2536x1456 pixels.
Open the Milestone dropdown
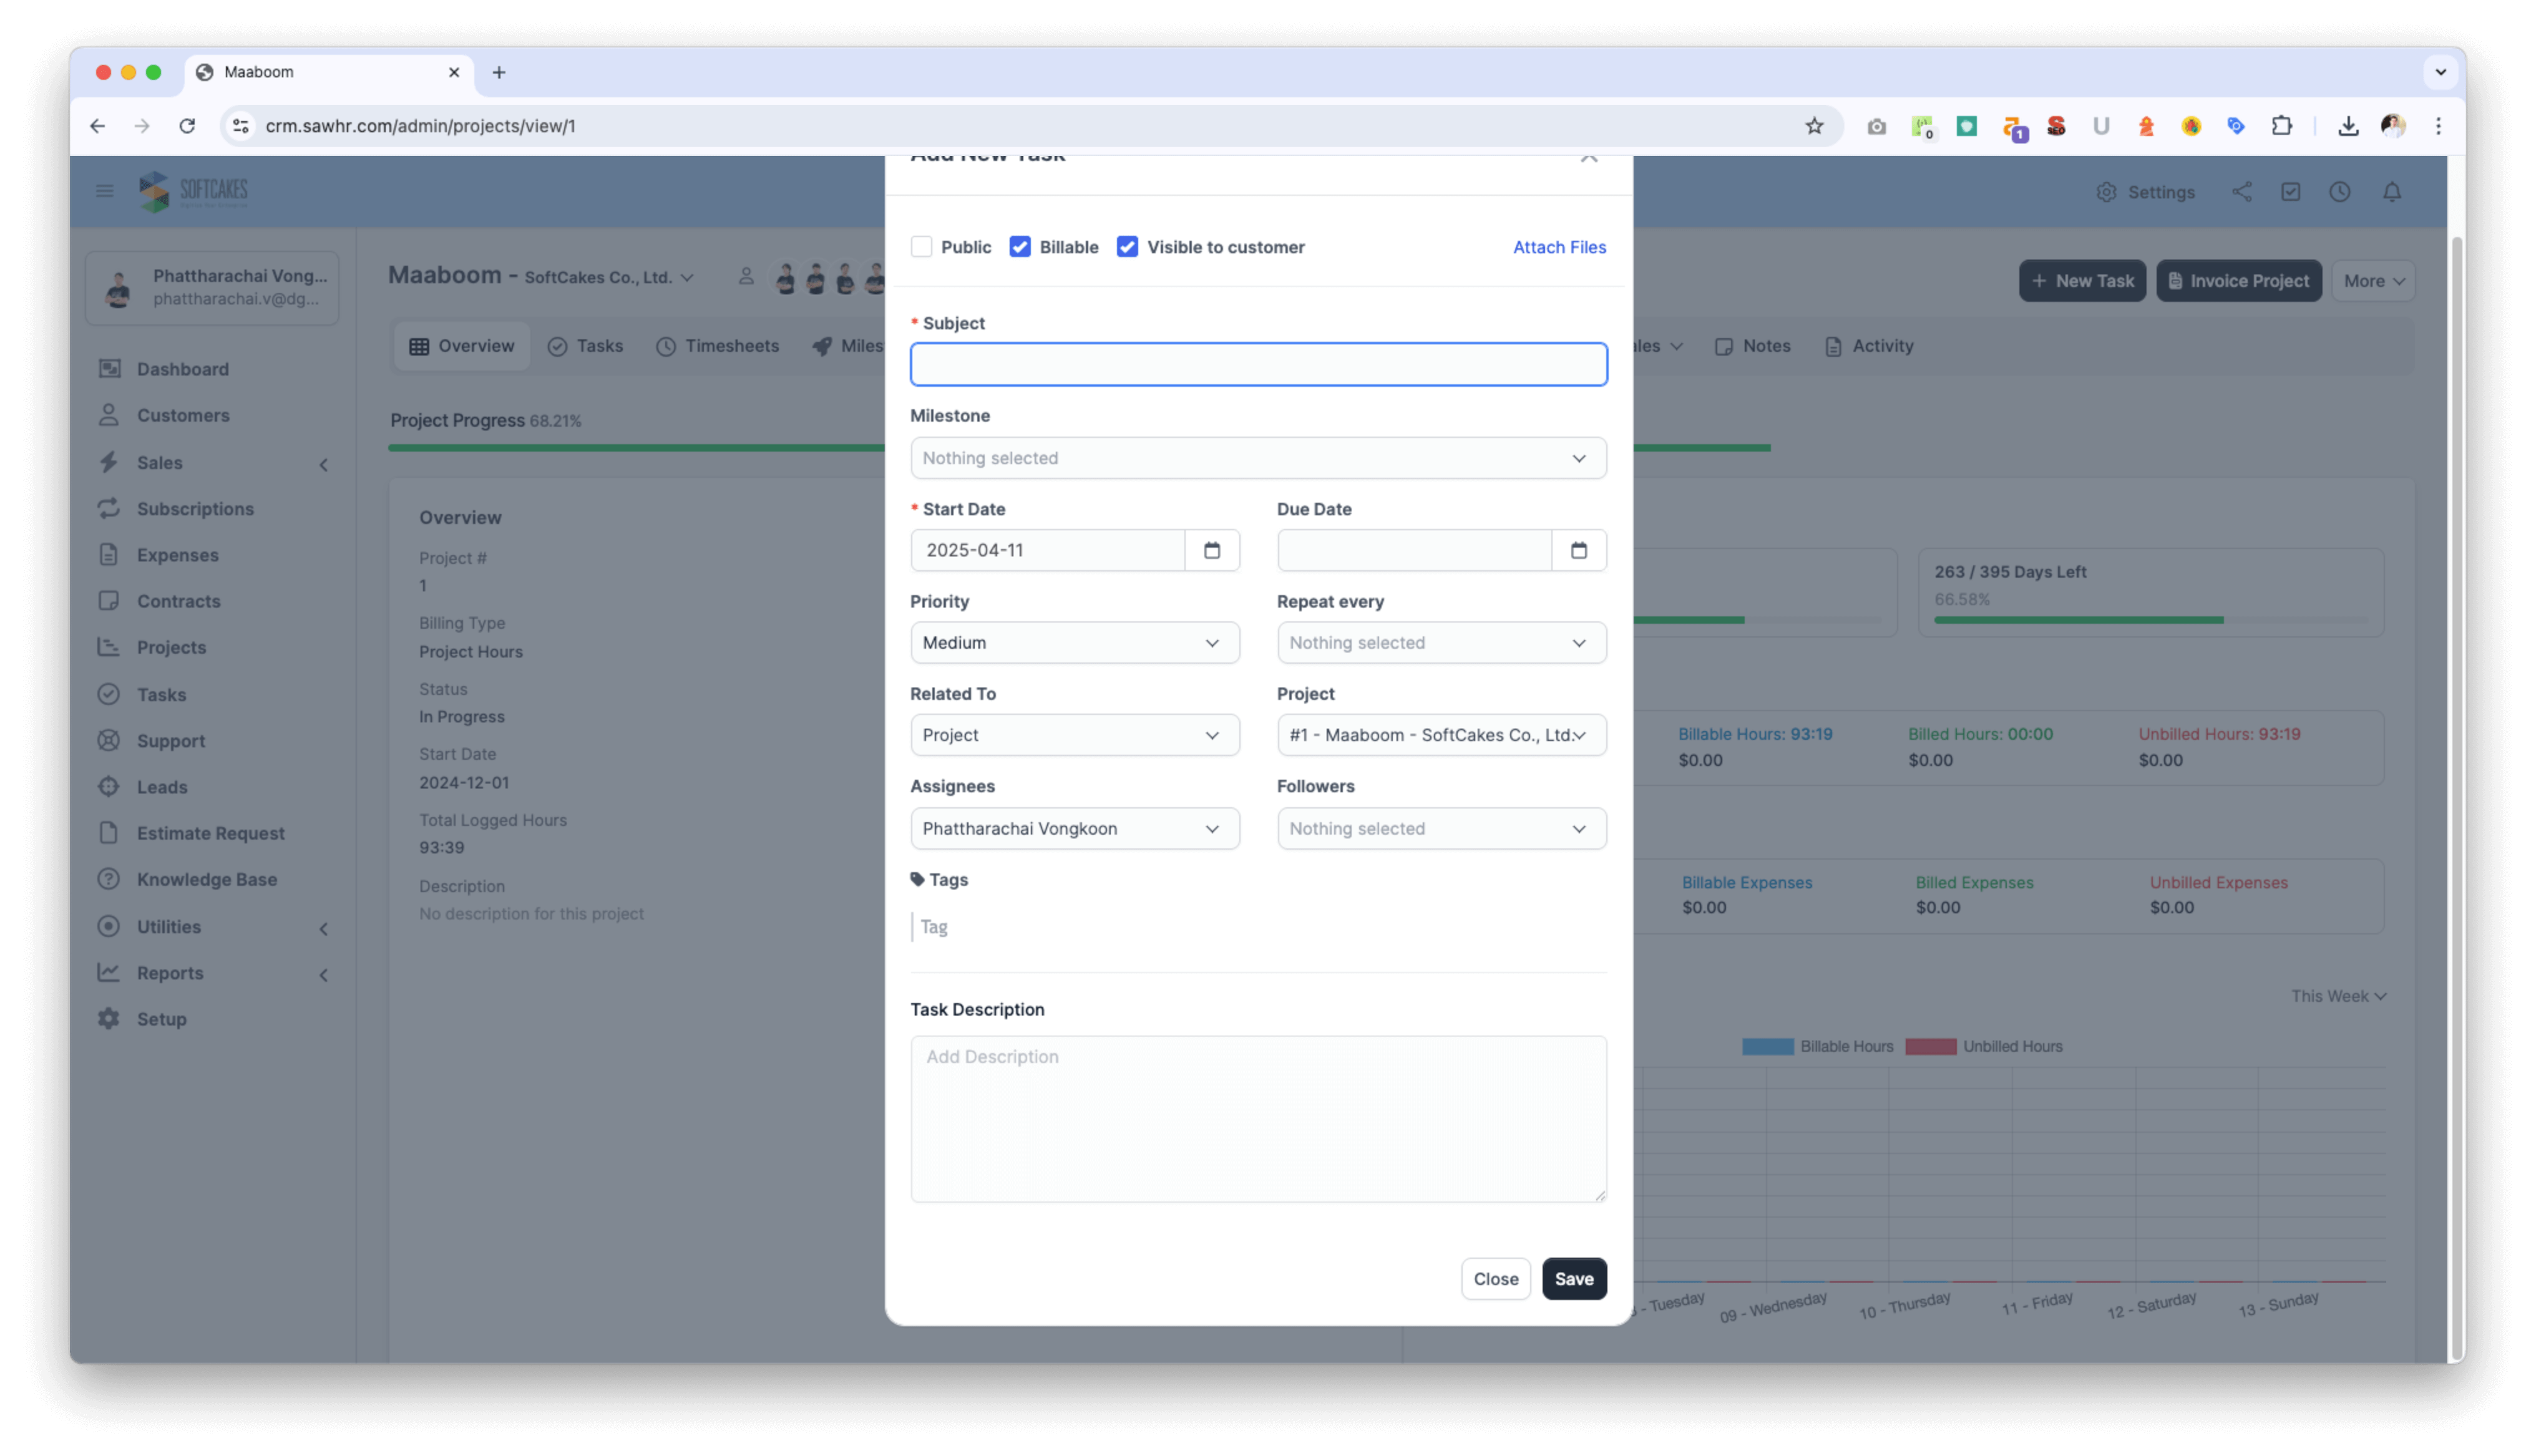[x=1258, y=458]
